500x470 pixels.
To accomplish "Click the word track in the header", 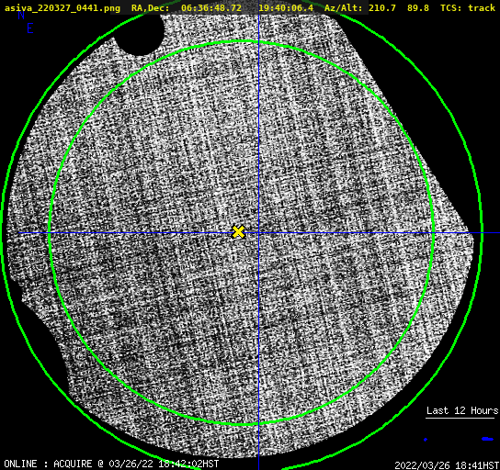I will click(482, 8).
